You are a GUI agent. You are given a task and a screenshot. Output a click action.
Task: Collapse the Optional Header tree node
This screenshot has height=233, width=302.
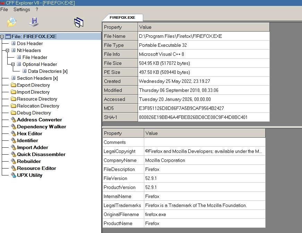(13, 64)
